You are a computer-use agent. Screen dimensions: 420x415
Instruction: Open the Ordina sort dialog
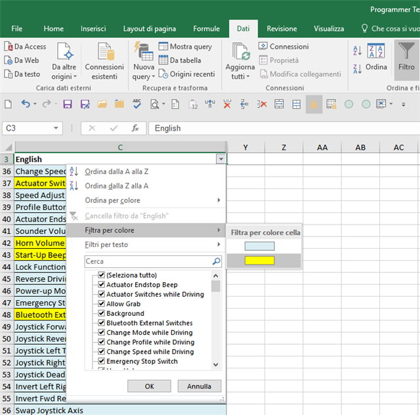click(376, 57)
